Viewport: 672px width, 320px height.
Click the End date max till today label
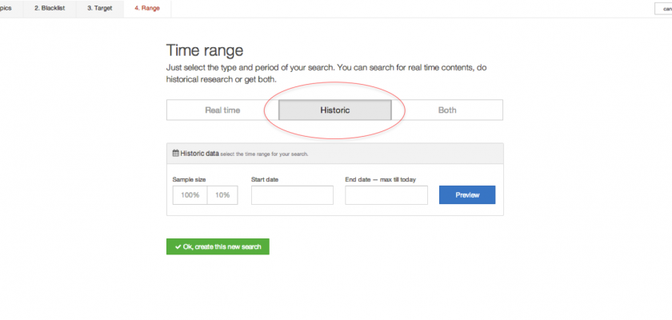tap(380, 179)
